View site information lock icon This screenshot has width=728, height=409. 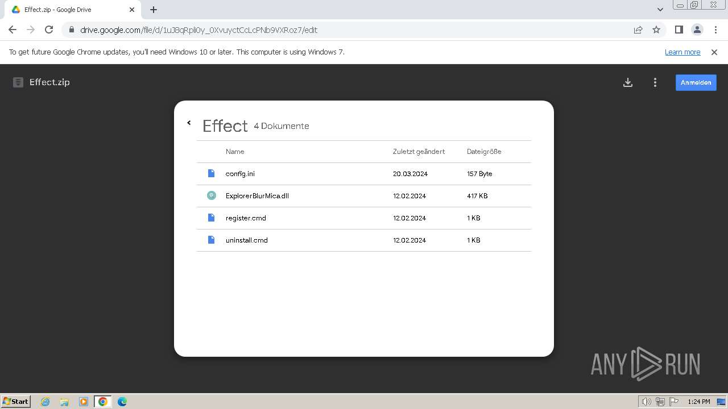coord(71,30)
